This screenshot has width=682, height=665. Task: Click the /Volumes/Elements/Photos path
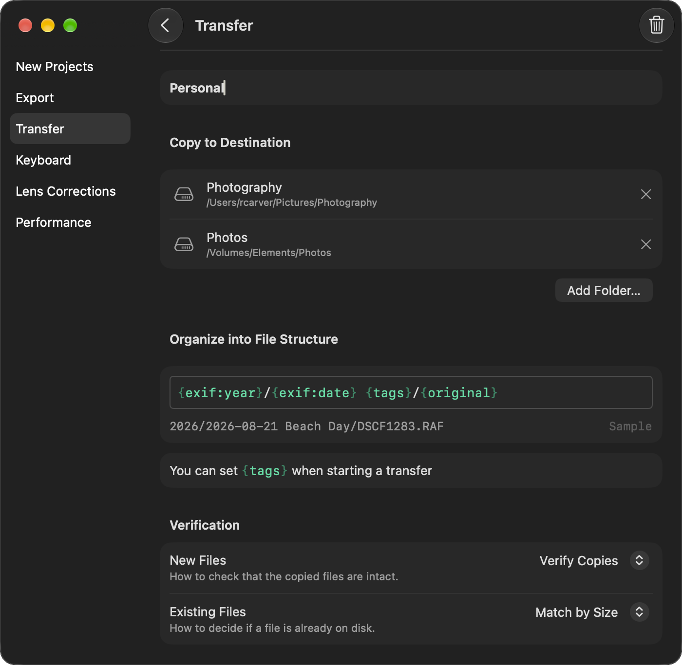[269, 253]
